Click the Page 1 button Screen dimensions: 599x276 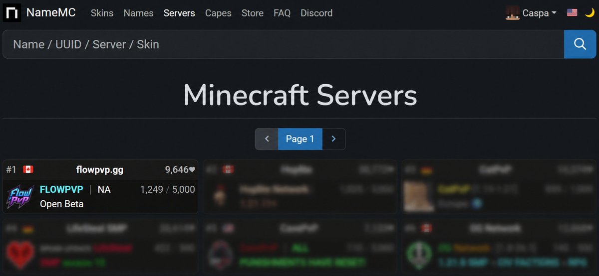pos(300,139)
